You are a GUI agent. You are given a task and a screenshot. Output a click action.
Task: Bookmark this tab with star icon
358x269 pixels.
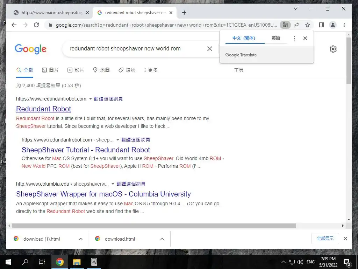click(308, 25)
